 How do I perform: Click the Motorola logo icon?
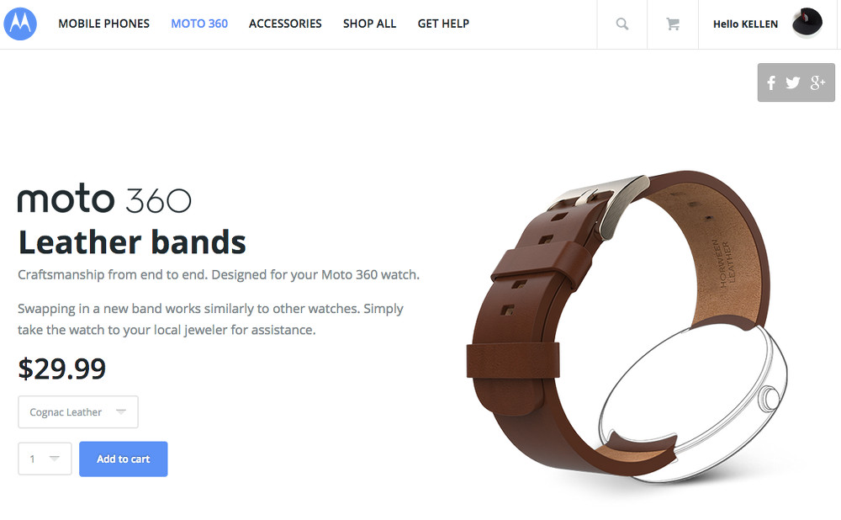pos(20,24)
